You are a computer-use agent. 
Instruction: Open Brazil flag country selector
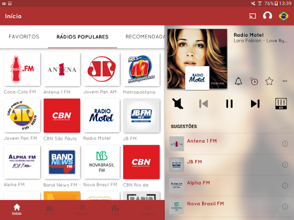tap(284, 16)
